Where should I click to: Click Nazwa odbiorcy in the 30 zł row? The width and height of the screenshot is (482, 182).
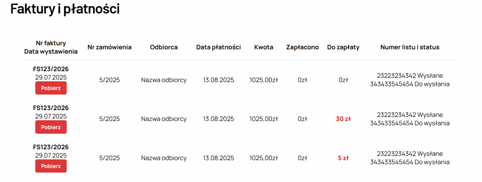point(164,119)
